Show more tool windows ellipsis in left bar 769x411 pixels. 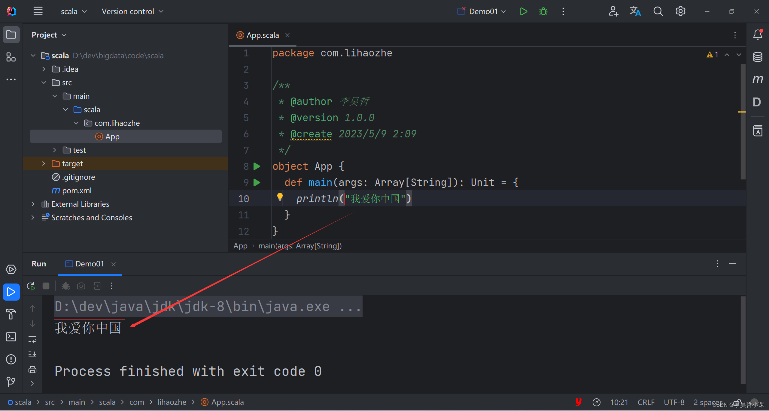(11, 79)
